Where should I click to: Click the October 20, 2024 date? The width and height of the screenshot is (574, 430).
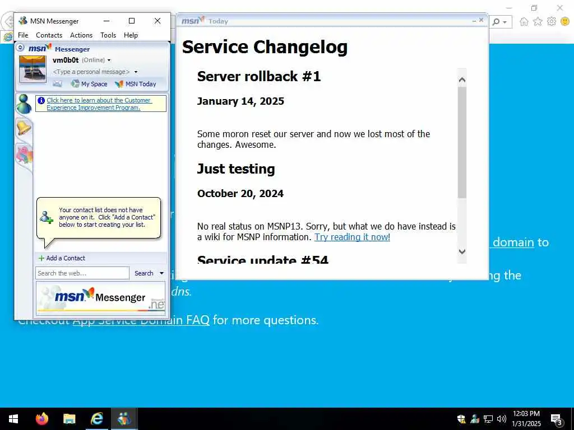[x=240, y=193]
